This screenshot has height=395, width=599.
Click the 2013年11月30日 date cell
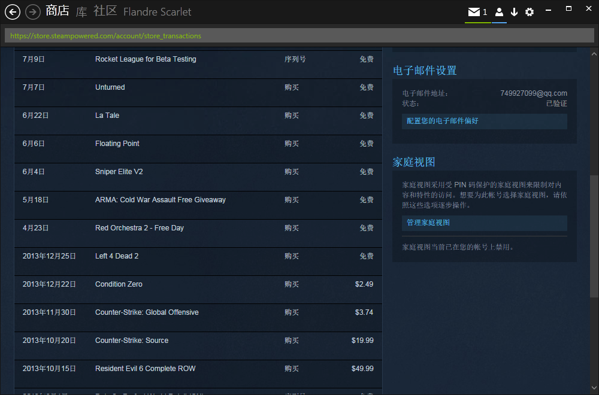(49, 312)
